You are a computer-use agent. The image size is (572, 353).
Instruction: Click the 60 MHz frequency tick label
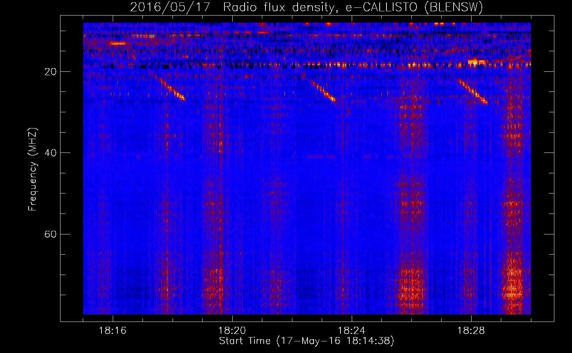(x=51, y=234)
